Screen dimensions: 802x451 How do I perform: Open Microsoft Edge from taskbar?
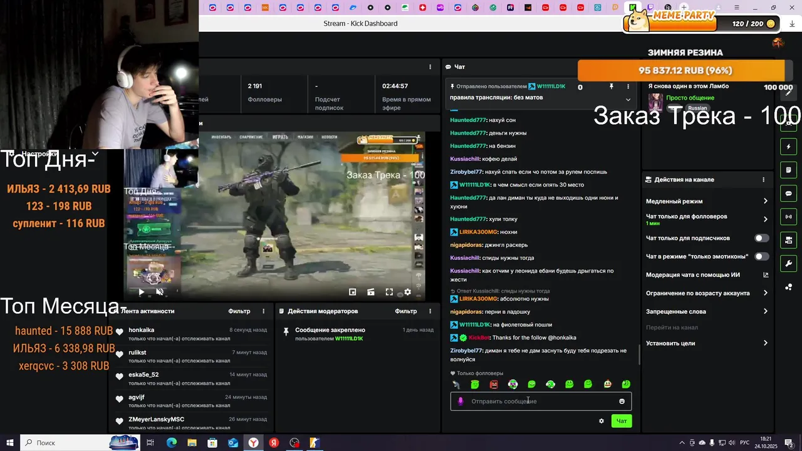point(171,443)
